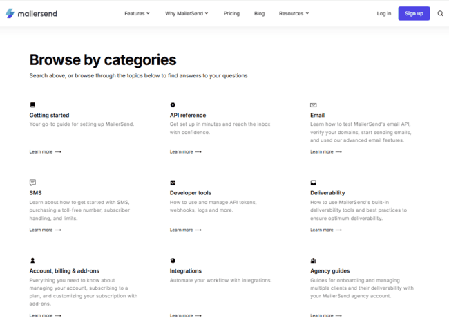The image size is (449, 323).
Task: Open the API reference heading link
Action: 188,115
